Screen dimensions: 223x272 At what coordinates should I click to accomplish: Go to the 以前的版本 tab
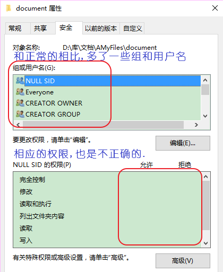tap(101, 28)
